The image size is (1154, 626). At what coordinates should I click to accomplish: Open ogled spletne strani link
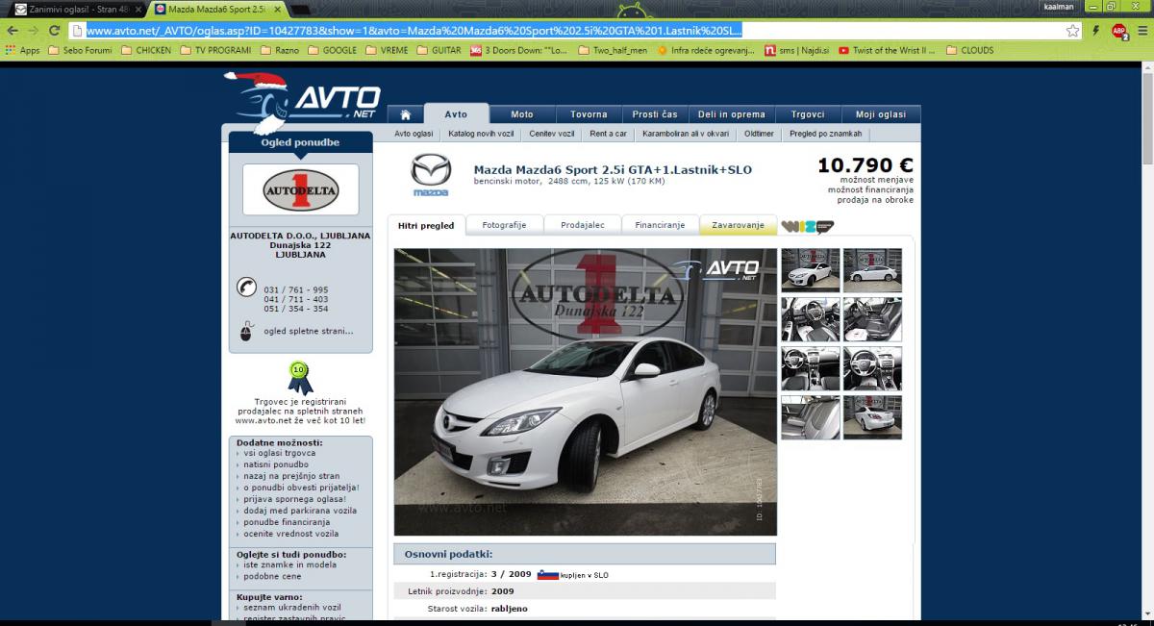[309, 332]
